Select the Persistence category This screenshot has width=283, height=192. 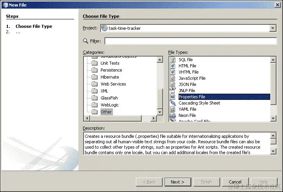point(111,70)
